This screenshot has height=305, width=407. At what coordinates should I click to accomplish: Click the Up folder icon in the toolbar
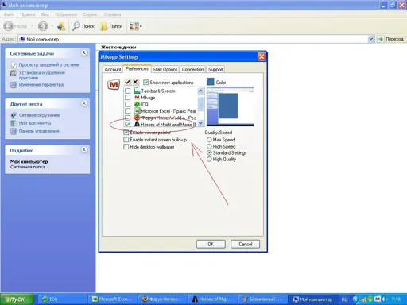coord(61,26)
